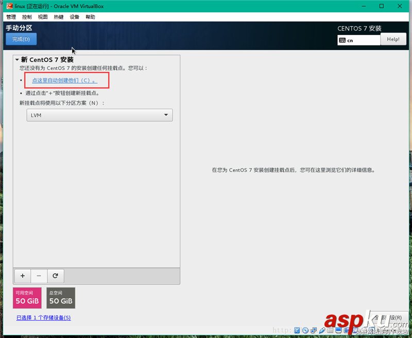Viewport: 412px width, 338px height.
Task: Click the 完成(D) button
Action: pos(21,39)
